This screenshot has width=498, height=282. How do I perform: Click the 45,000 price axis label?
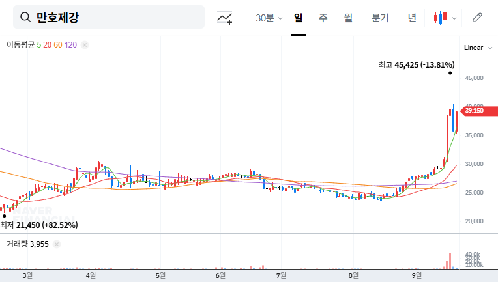(x=474, y=78)
